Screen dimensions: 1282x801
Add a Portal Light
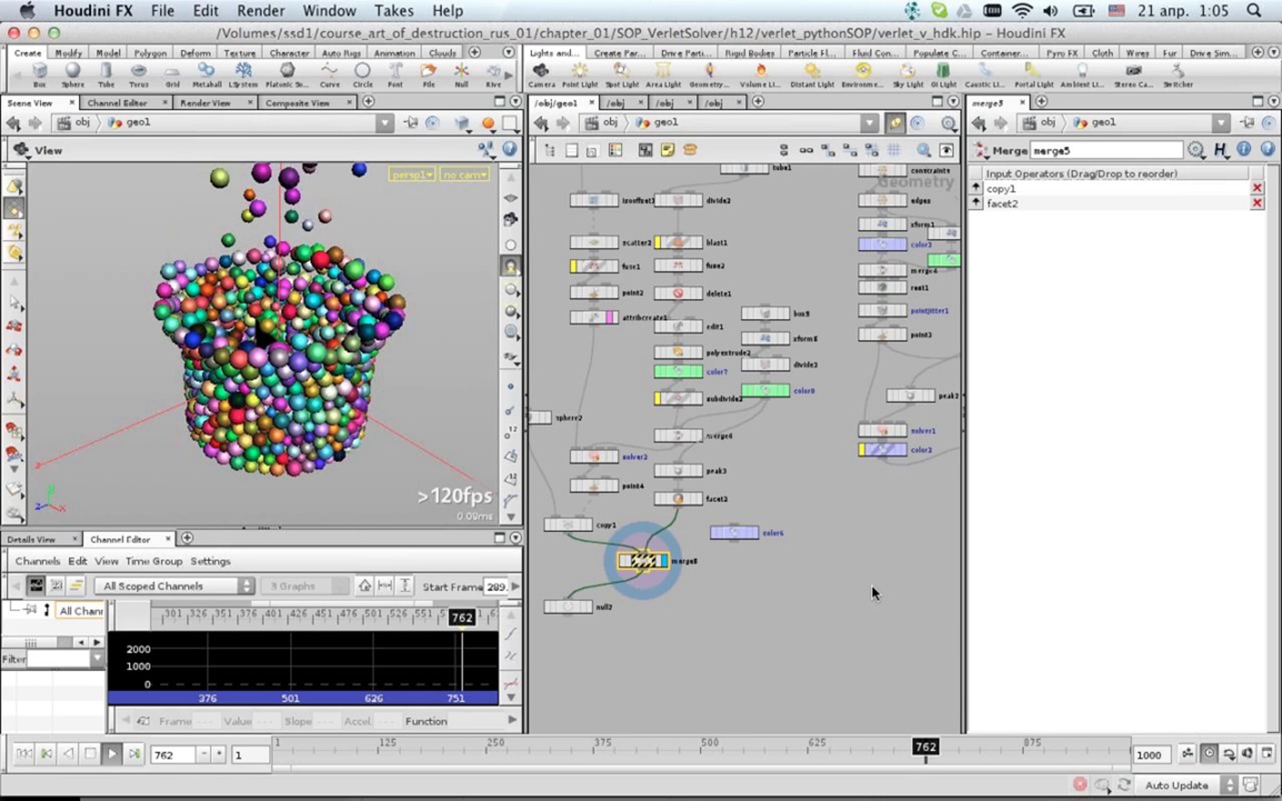pos(1034,74)
